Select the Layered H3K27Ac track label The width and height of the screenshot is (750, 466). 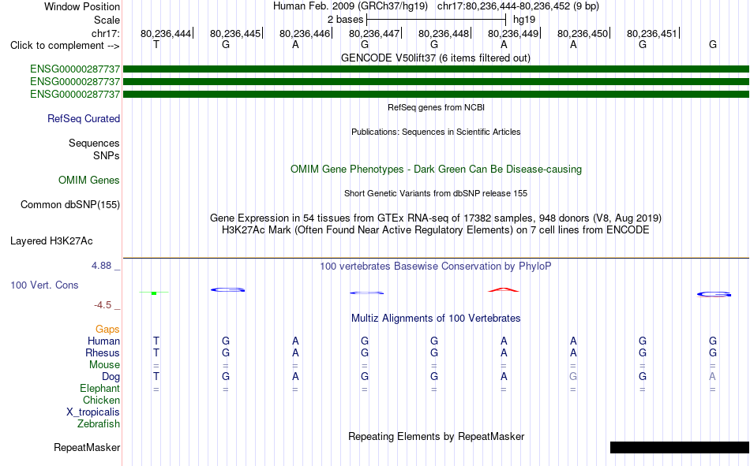[x=51, y=241]
